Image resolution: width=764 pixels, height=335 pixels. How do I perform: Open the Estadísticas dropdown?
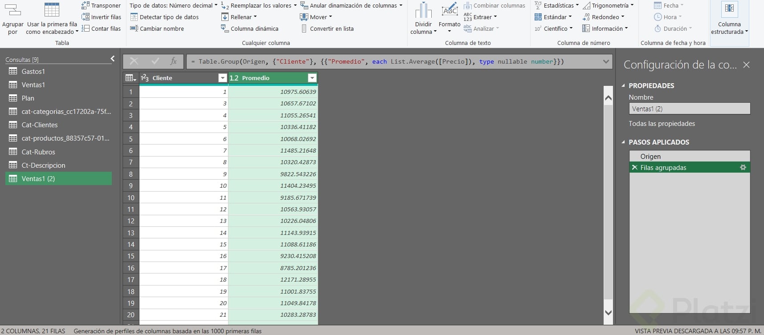pos(556,5)
